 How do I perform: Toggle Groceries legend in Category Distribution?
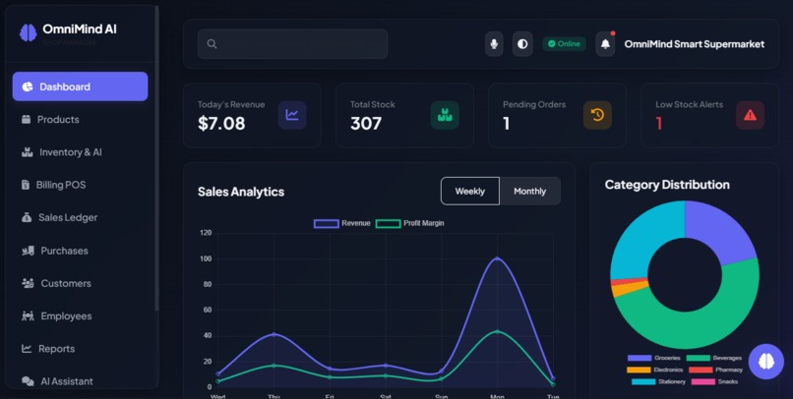click(x=654, y=358)
